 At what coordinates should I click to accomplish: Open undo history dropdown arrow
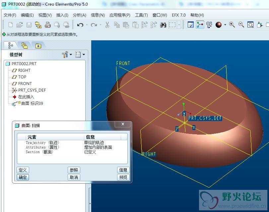click(87, 25)
